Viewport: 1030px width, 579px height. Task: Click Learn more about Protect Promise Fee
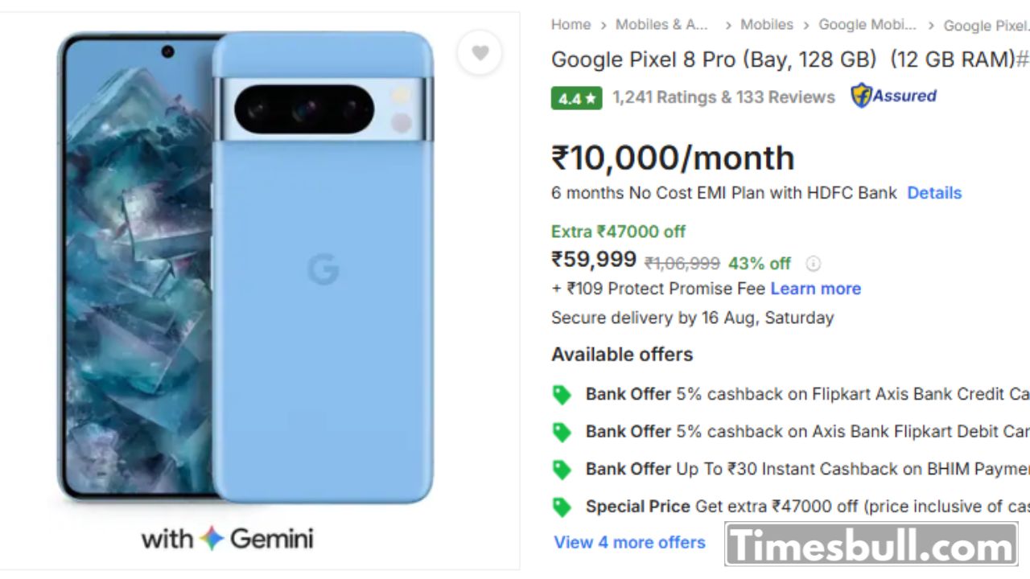click(815, 289)
